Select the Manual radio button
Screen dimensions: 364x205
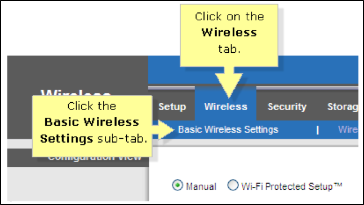coord(177,185)
